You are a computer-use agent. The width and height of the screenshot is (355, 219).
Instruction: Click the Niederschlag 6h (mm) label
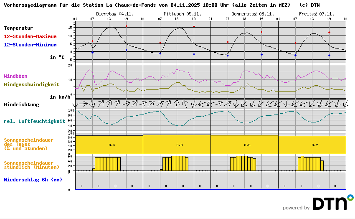[x=33, y=180]
